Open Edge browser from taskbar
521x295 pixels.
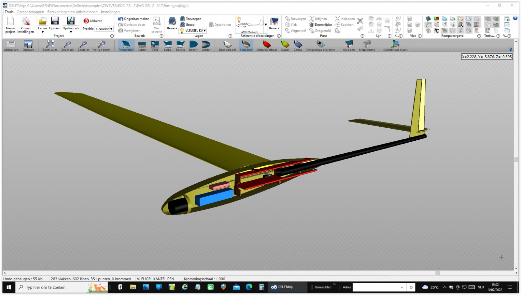pos(249,287)
